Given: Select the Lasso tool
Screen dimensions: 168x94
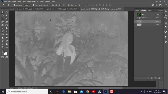Looking at the screenshot, I should (x=3, y=15).
